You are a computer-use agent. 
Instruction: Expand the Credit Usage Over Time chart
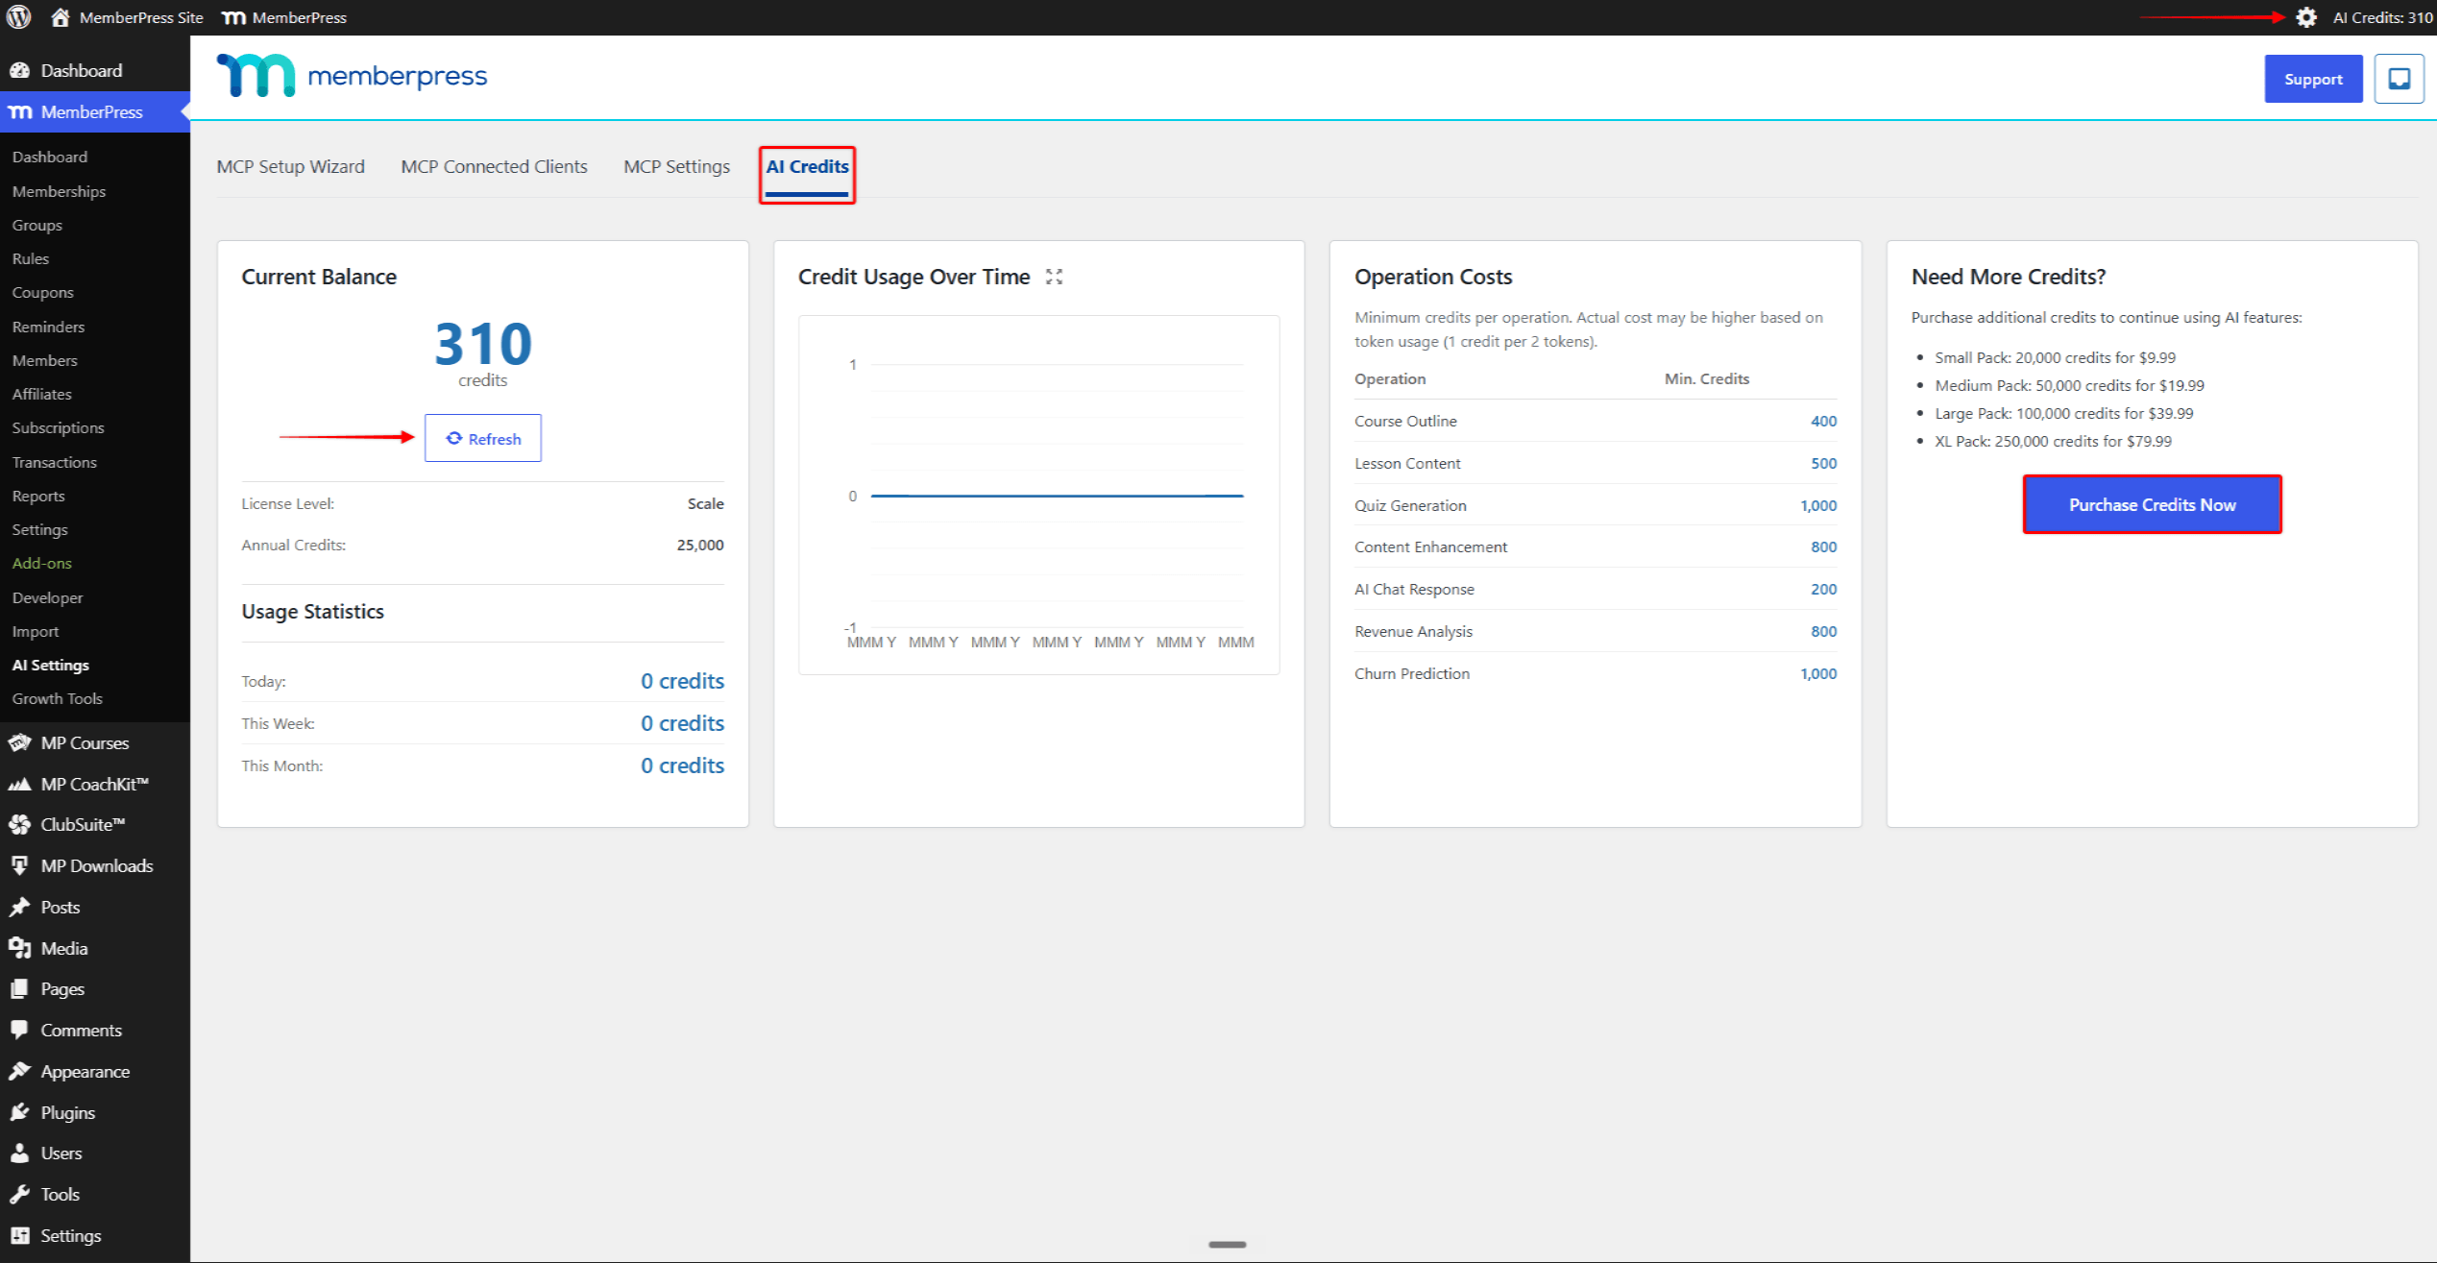(1054, 277)
